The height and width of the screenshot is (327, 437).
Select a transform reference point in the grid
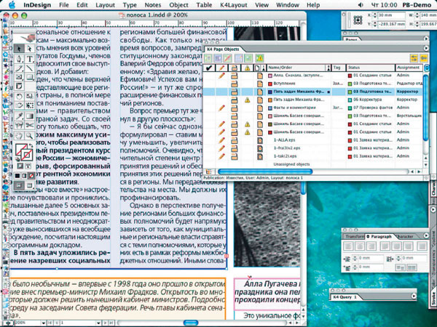[358, 20]
